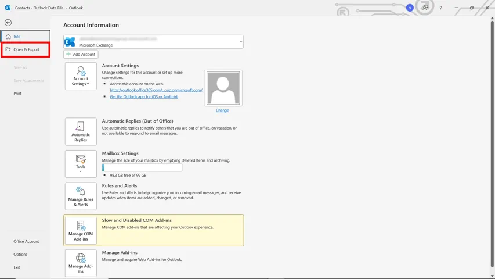The height and width of the screenshot is (279, 495).
Task: Expand the mailbox Tools dropdown
Action: click(x=81, y=164)
